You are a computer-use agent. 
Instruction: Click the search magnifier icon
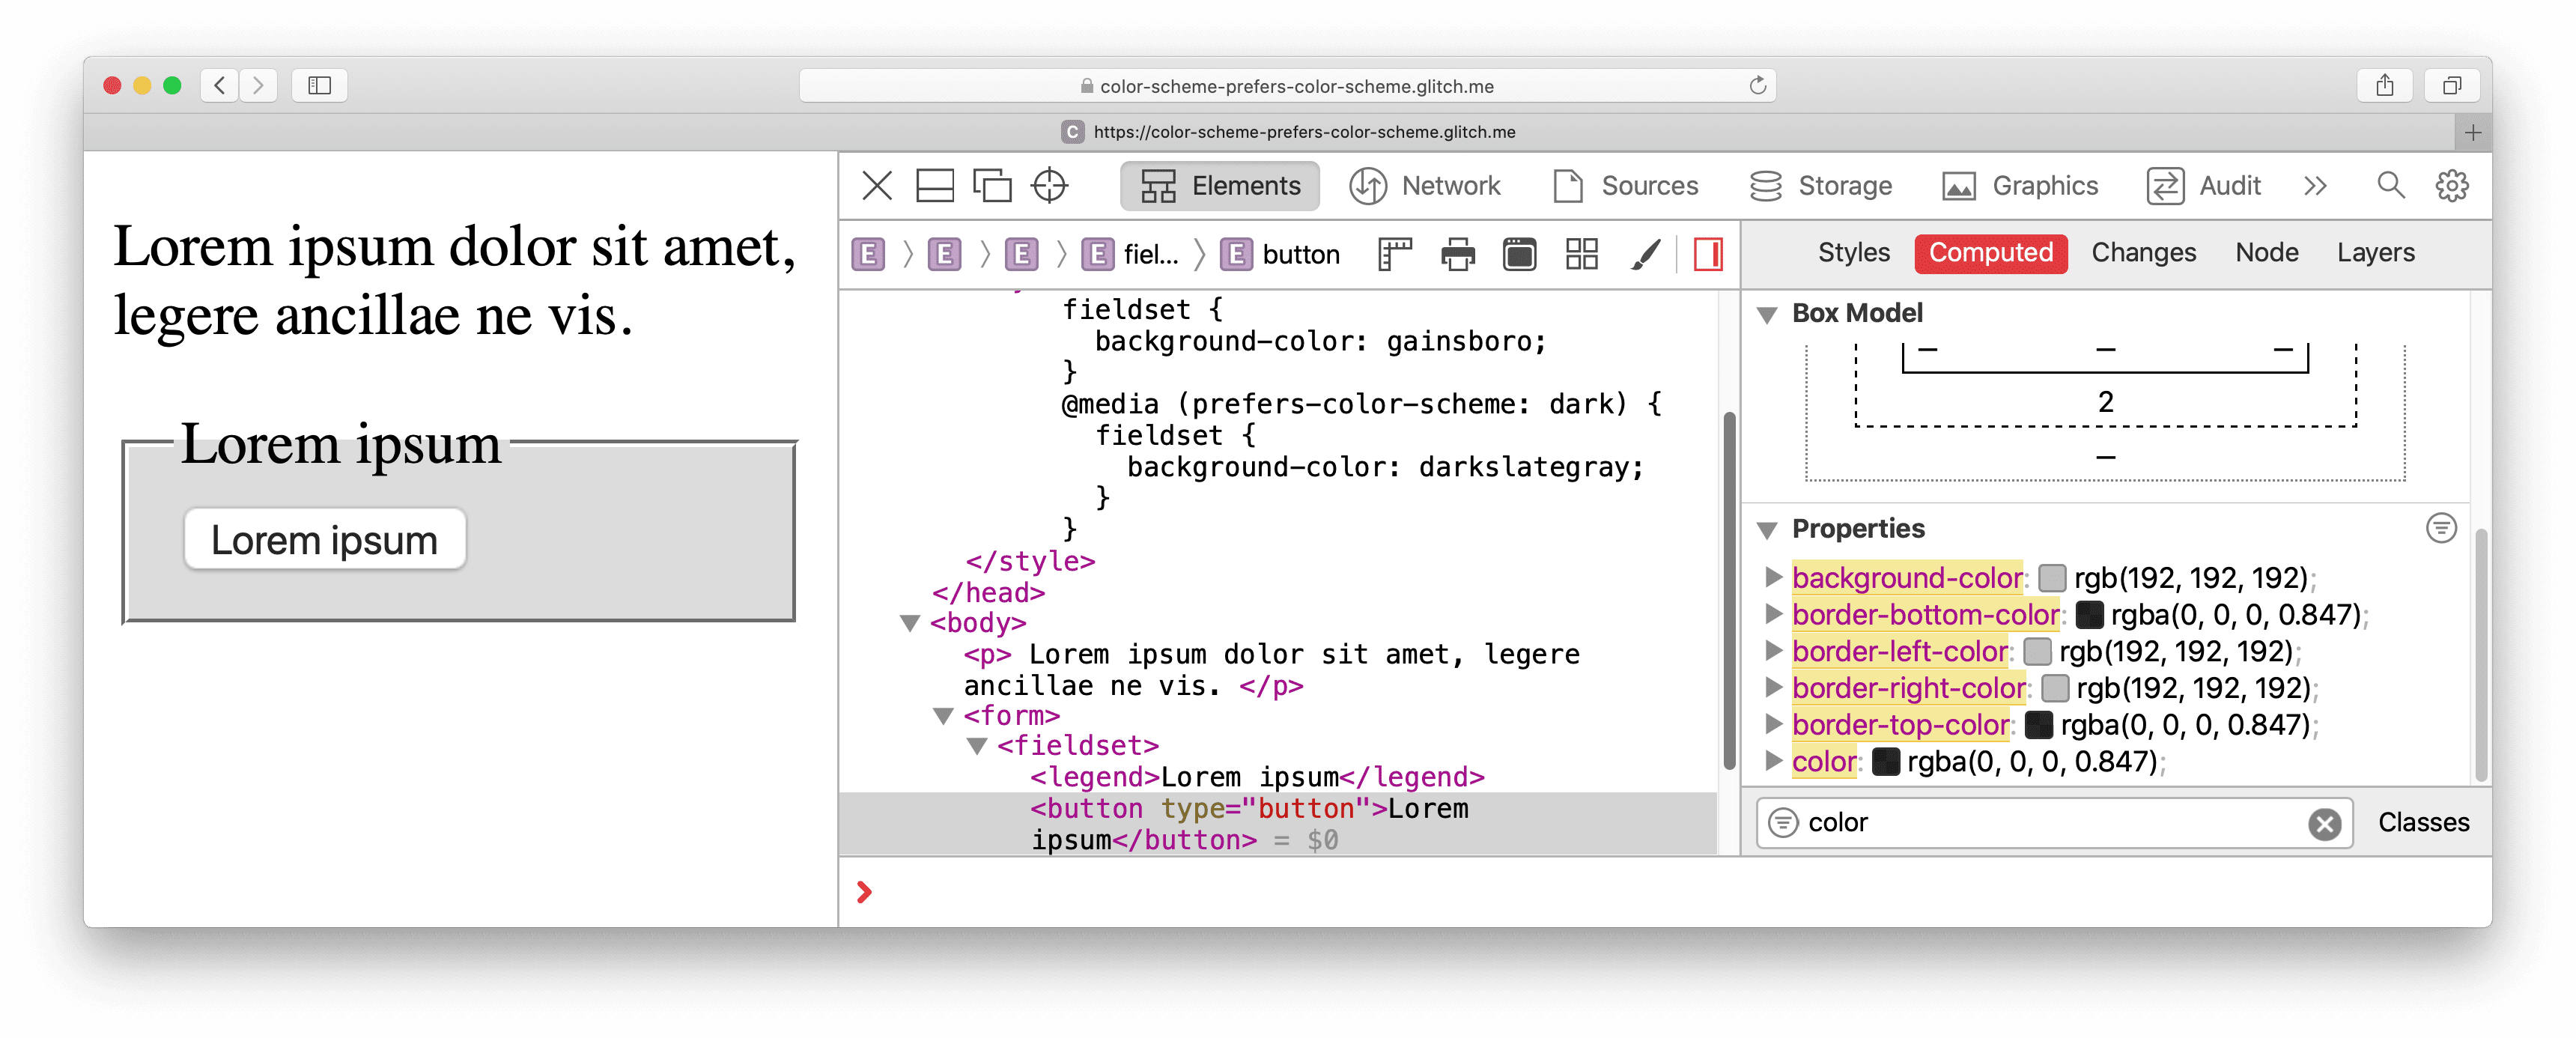pos(2387,186)
